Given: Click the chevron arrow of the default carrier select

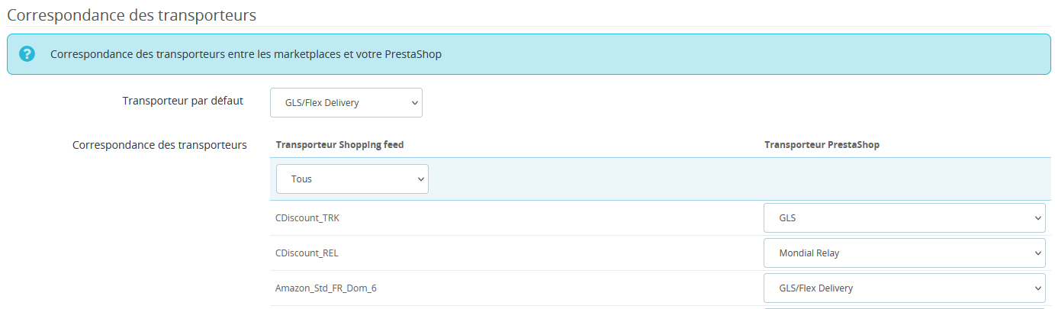Looking at the screenshot, I should point(414,102).
